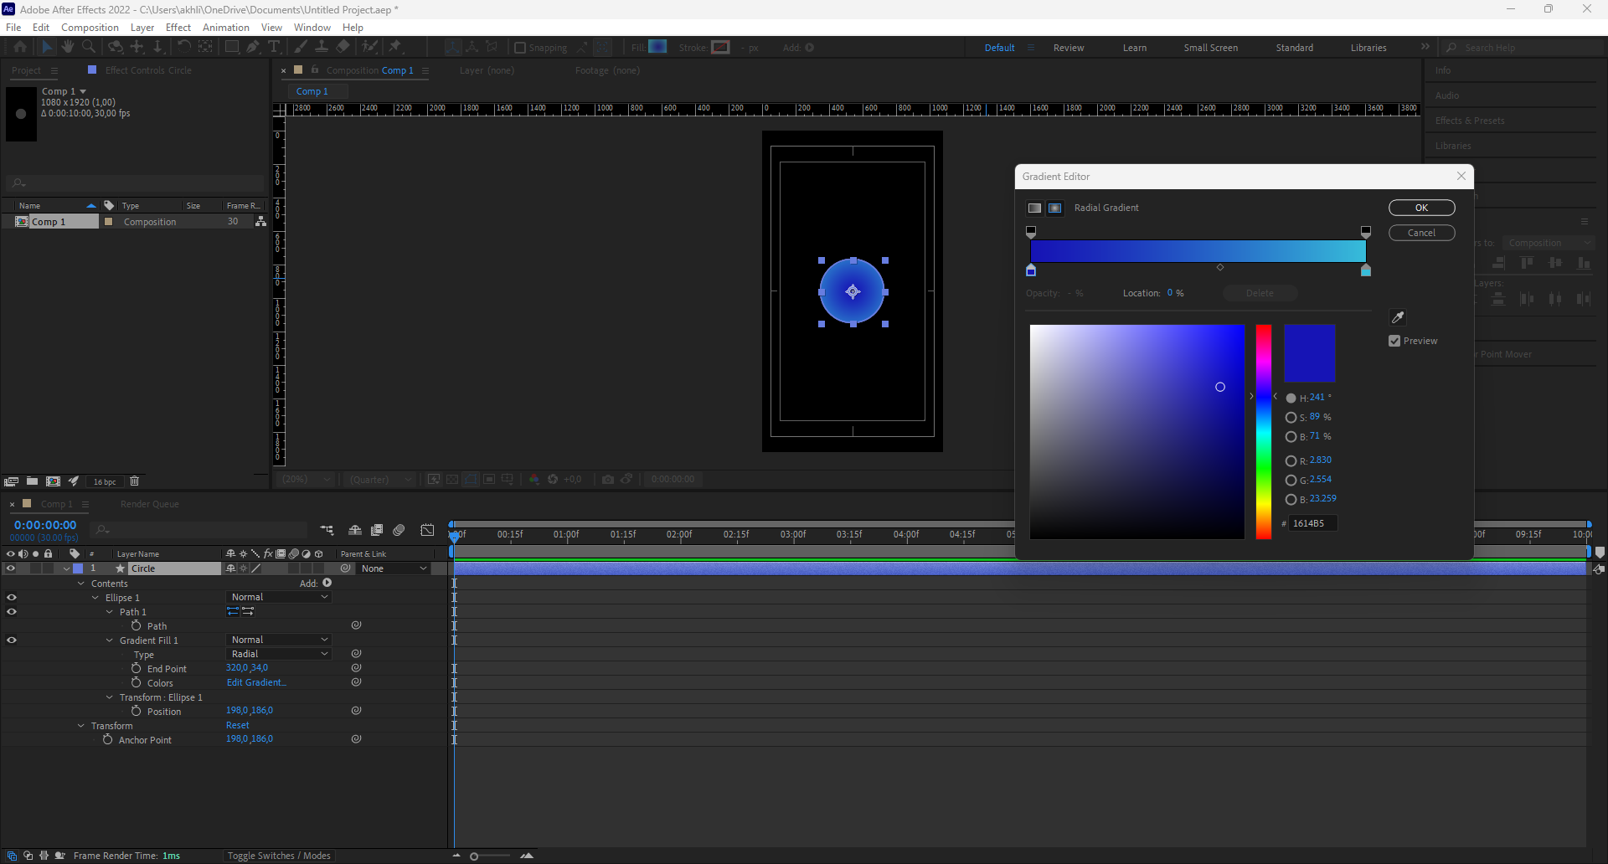
Task: Click Cancel in Gradient Editor
Action: 1421,233
